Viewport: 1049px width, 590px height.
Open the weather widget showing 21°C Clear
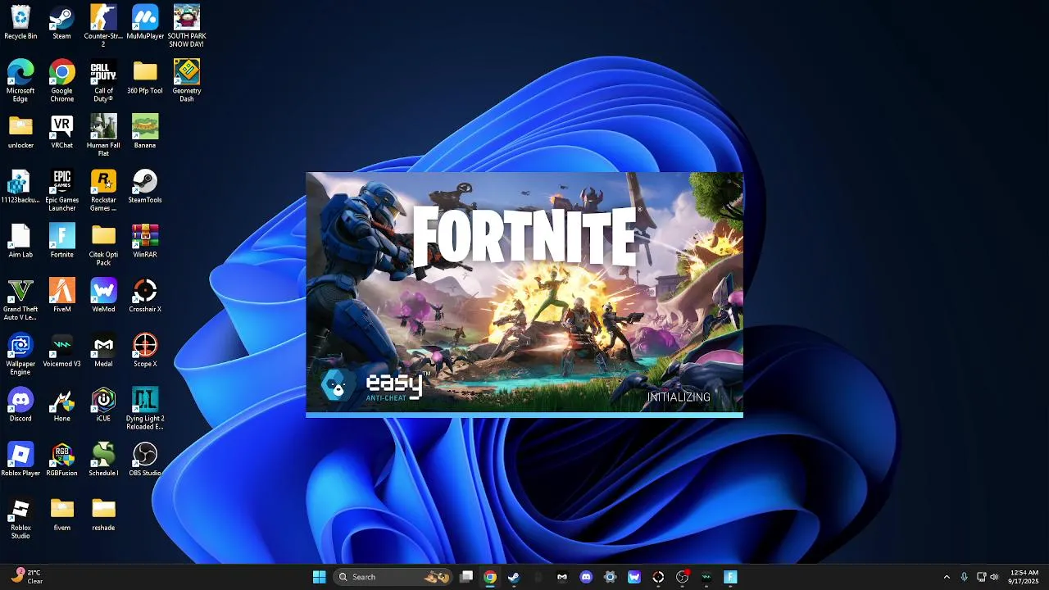(x=27, y=577)
